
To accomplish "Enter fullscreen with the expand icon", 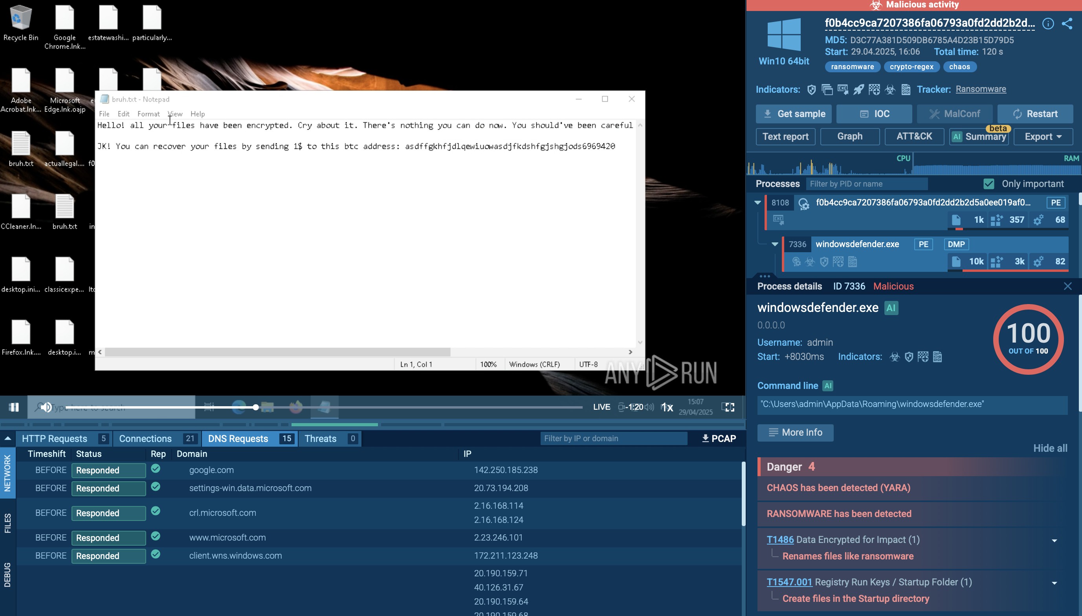I will pyautogui.click(x=728, y=407).
